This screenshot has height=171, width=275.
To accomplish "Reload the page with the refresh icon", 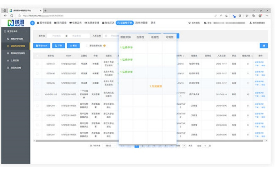I will (12, 16).
